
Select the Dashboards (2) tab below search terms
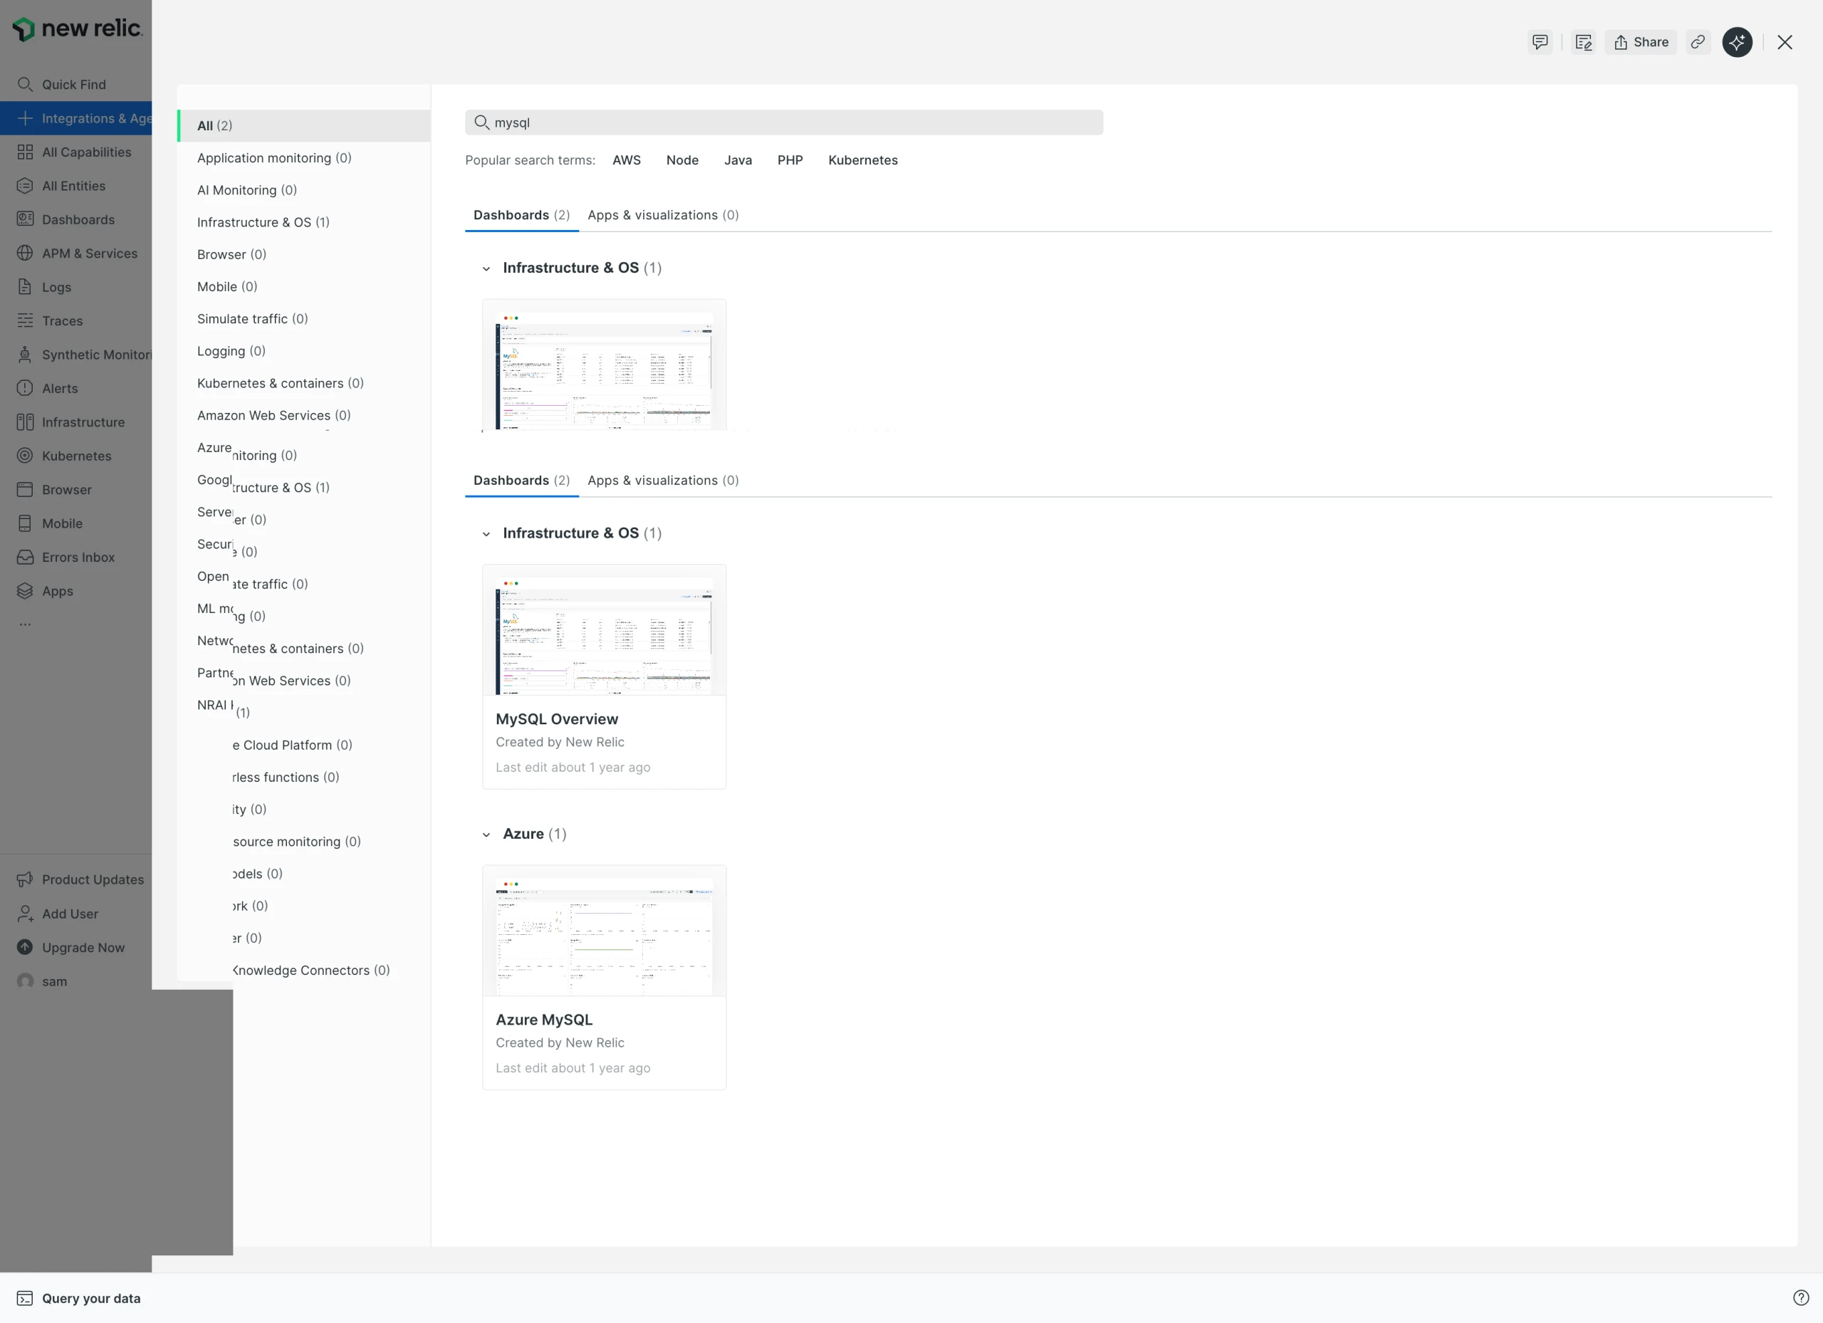522,214
